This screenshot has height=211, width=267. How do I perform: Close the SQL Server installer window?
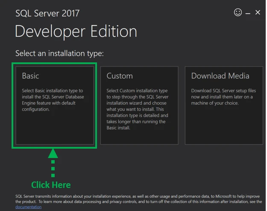click(258, 12)
